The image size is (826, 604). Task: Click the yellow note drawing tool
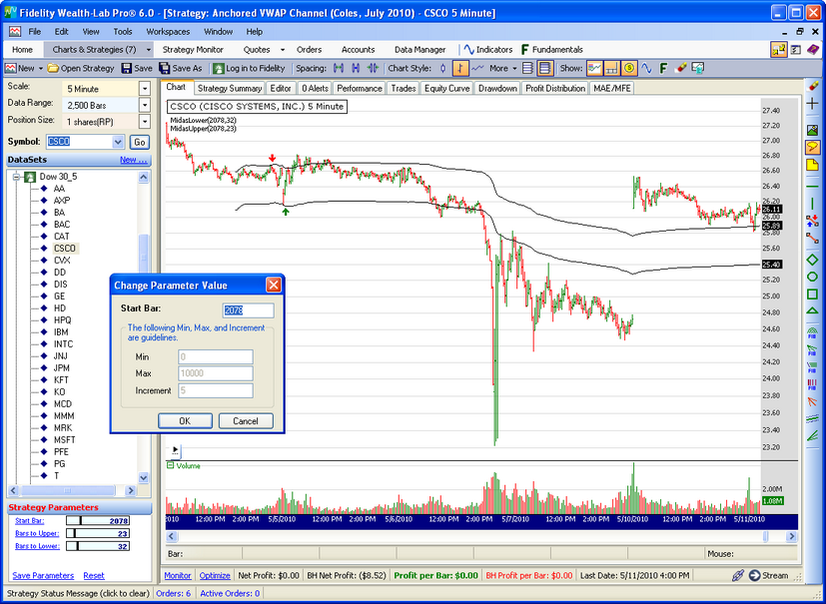[812, 164]
